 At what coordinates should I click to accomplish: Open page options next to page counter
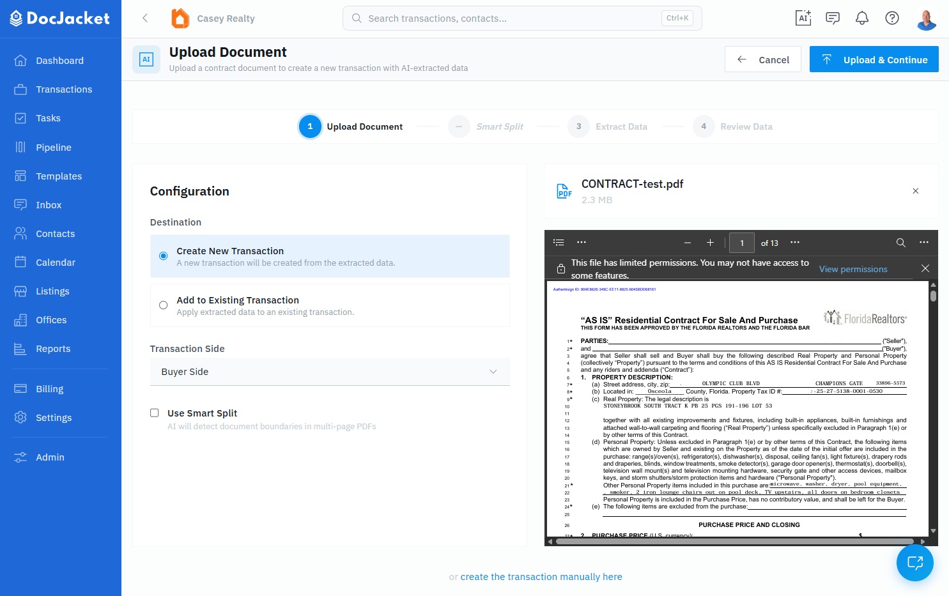[x=795, y=243]
